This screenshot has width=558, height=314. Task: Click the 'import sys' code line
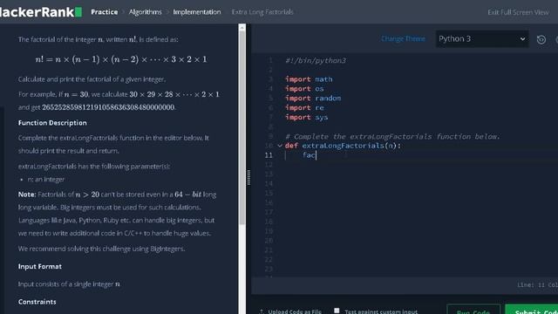click(x=306, y=117)
